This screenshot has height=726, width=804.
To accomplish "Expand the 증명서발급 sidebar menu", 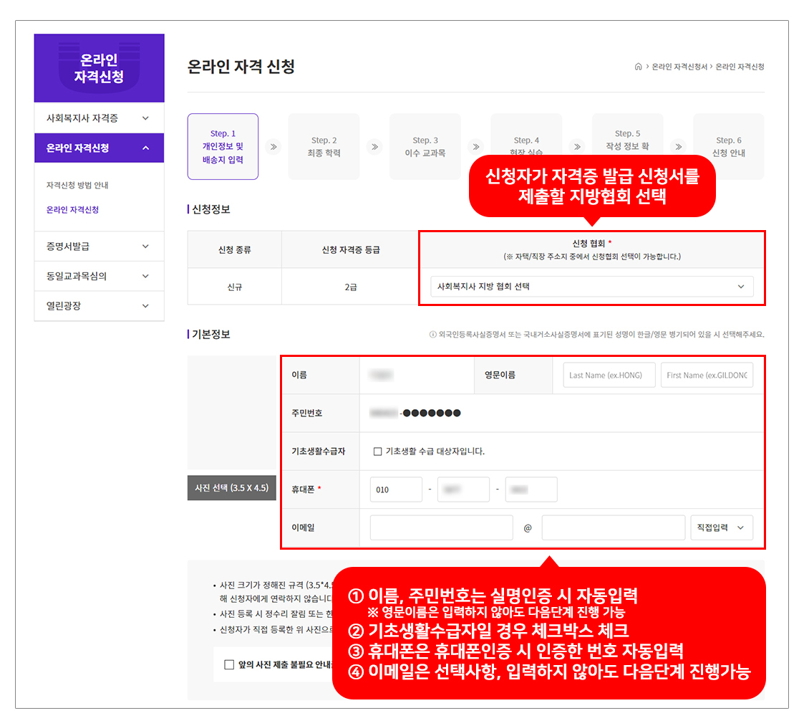I will click(x=99, y=247).
